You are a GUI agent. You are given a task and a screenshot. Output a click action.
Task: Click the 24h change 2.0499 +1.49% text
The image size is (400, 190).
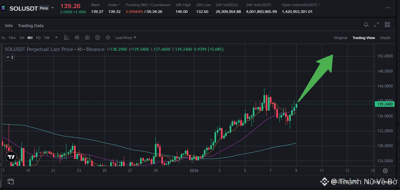point(73,12)
